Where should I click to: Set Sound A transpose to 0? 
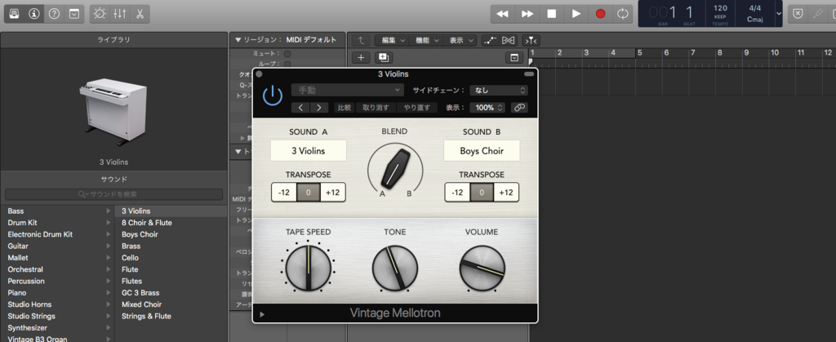coord(308,193)
